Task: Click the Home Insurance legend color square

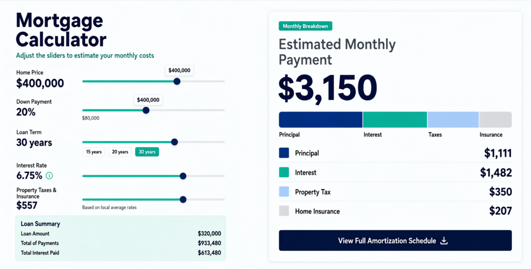Action: (284, 211)
